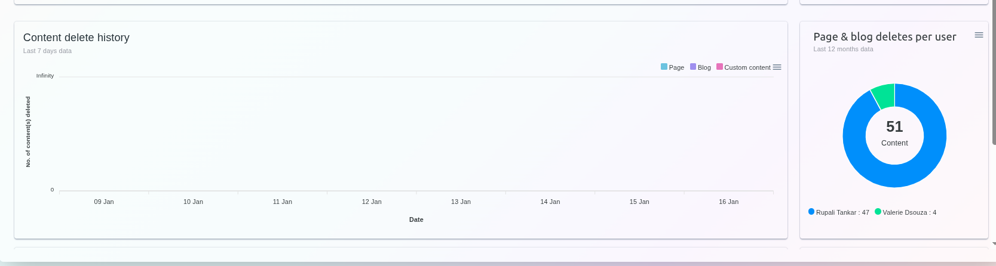Screen dimensions: 996x266
Task: Toggle the Valerie Dsouza : 4 legend entry
Action: 909,212
